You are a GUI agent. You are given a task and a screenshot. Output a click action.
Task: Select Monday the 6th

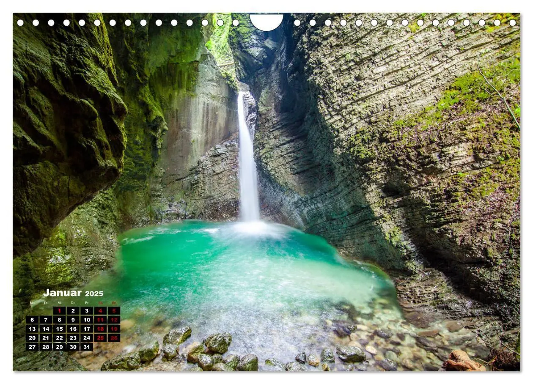32,320
